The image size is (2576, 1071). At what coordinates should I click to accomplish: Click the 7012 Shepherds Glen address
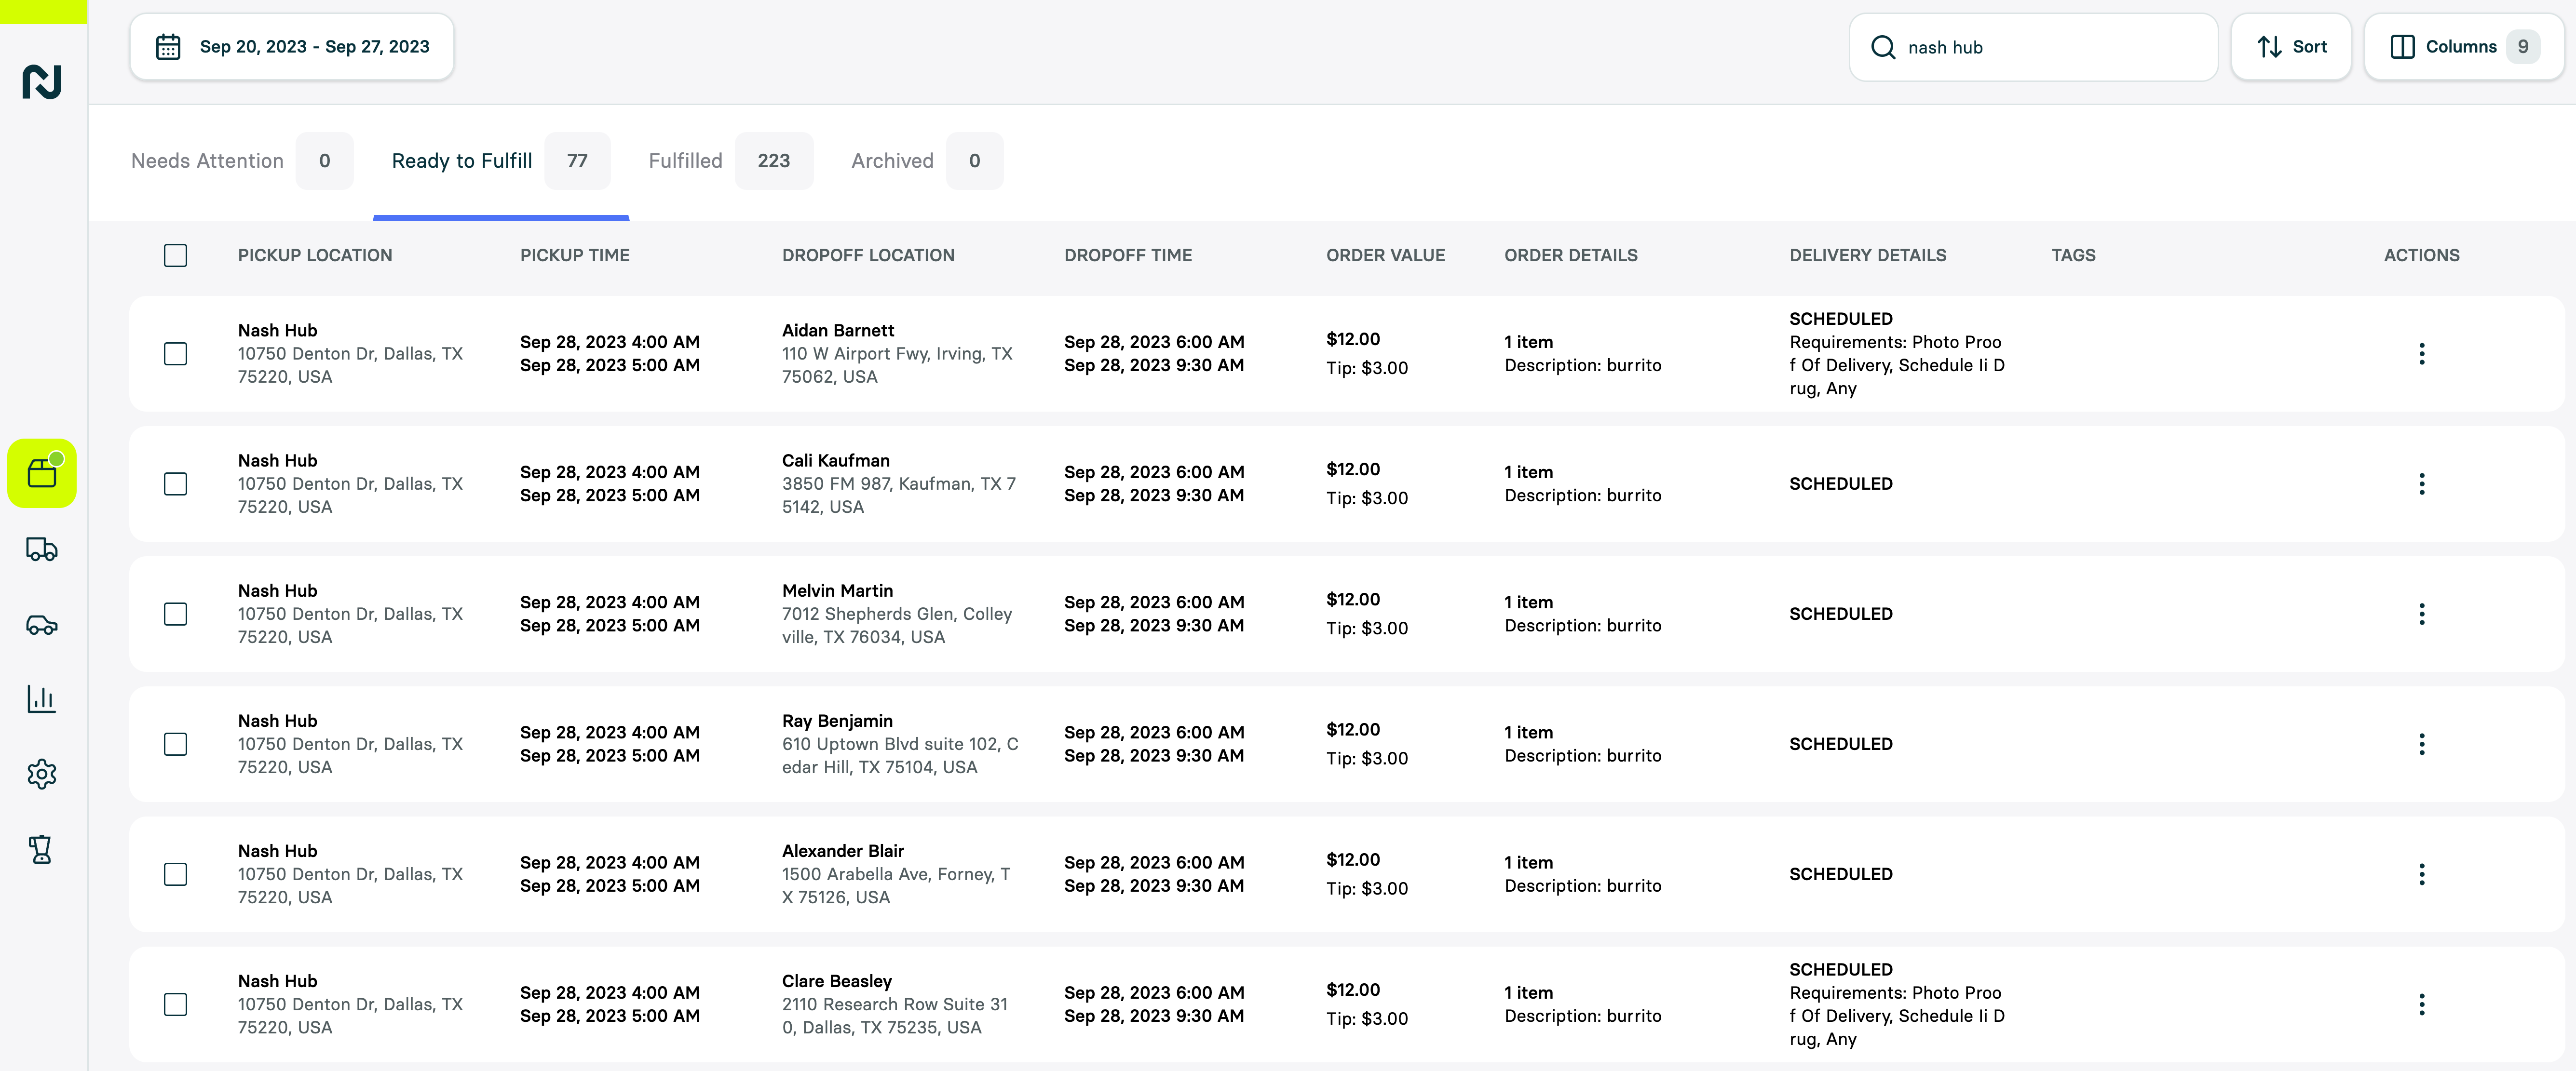click(x=897, y=625)
